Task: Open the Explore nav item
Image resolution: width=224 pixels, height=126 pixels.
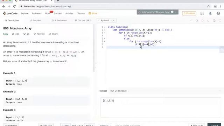Action: [24, 13]
